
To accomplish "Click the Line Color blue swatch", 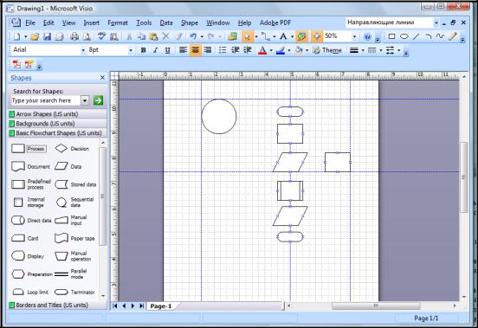I will click(x=281, y=50).
